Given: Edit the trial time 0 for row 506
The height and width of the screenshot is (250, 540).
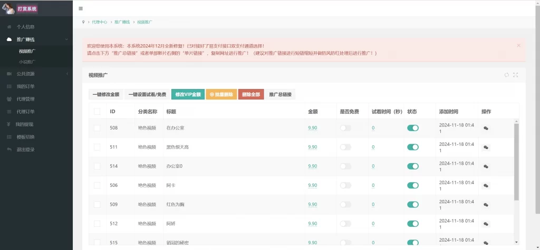Looking at the screenshot, I should (373, 185).
